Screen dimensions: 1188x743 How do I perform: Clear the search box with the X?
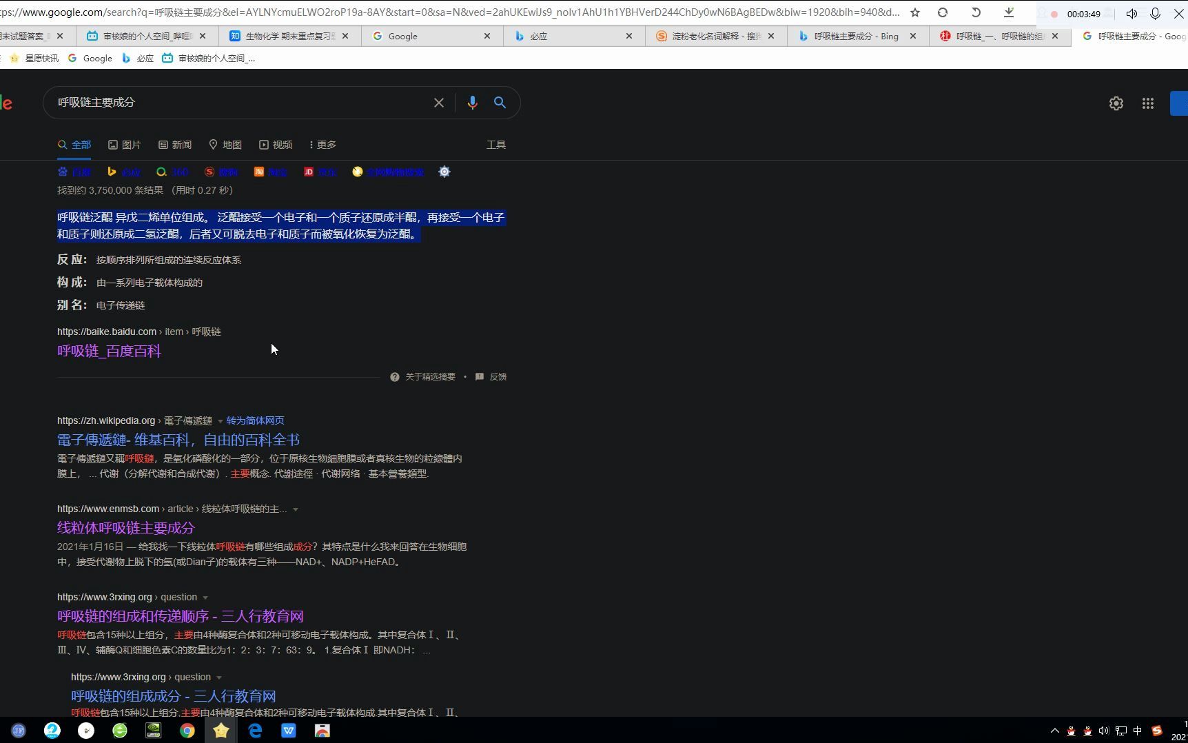tap(438, 103)
